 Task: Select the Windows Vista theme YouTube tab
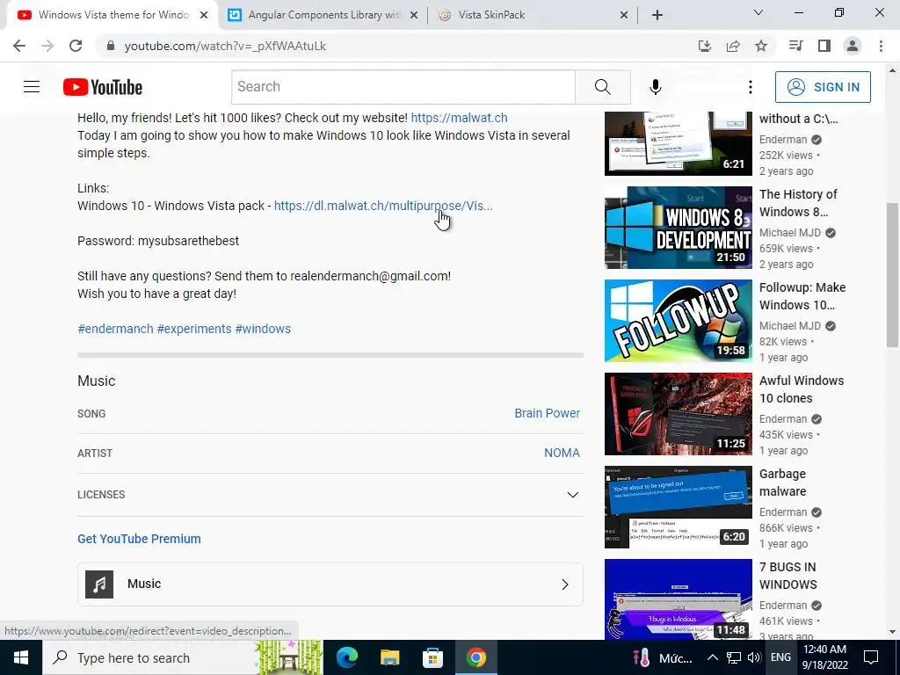pos(112,15)
